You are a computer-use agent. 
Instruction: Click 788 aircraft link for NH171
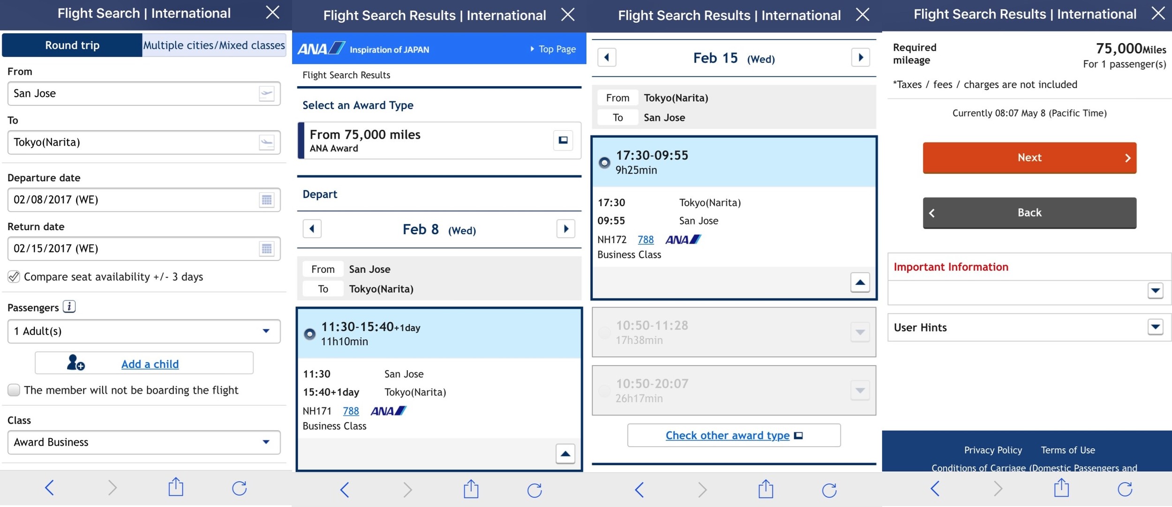tap(351, 411)
